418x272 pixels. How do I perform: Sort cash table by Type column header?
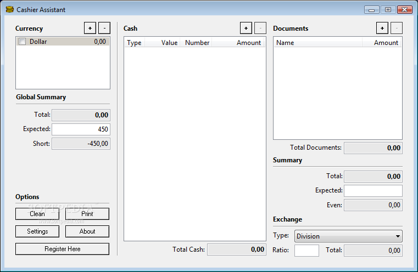tap(135, 43)
